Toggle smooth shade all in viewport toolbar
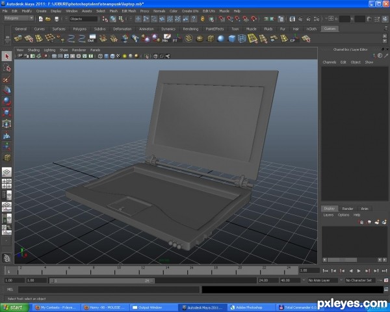390x312 pixels. point(107,57)
